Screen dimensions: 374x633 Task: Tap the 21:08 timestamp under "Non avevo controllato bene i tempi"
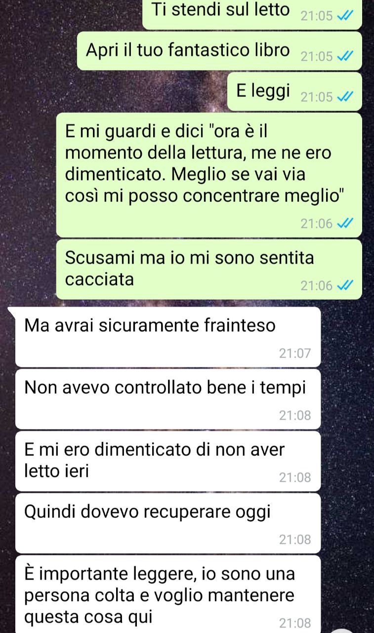pos(295,415)
